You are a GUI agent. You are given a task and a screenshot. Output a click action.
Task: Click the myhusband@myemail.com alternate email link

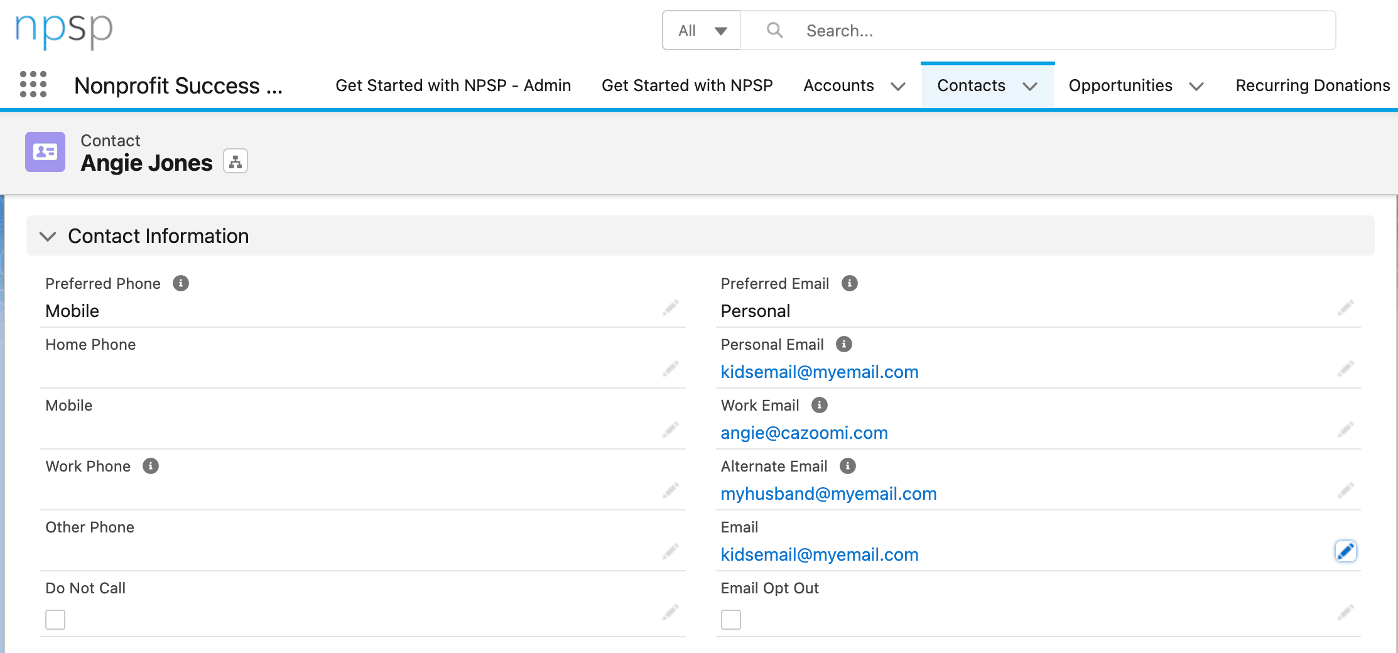coord(828,494)
